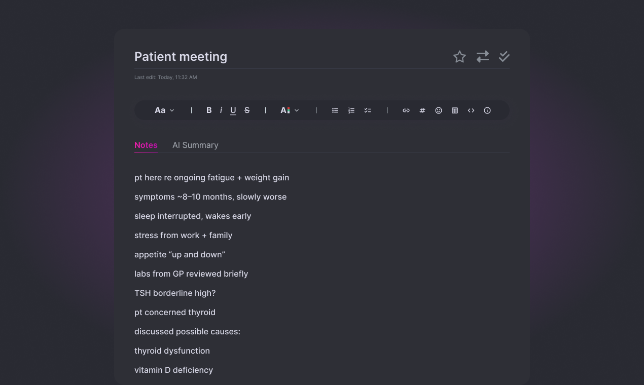This screenshot has width=644, height=385.
Task: Favorite the note with the star button
Action: (459, 57)
